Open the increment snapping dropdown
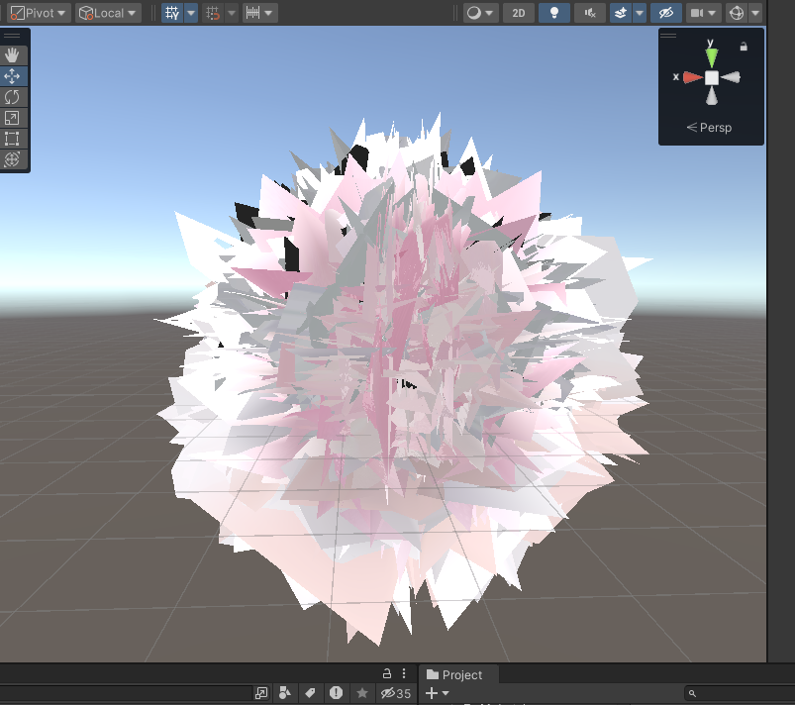This screenshot has height=705, width=795. pyautogui.click(x=259, y=13)
